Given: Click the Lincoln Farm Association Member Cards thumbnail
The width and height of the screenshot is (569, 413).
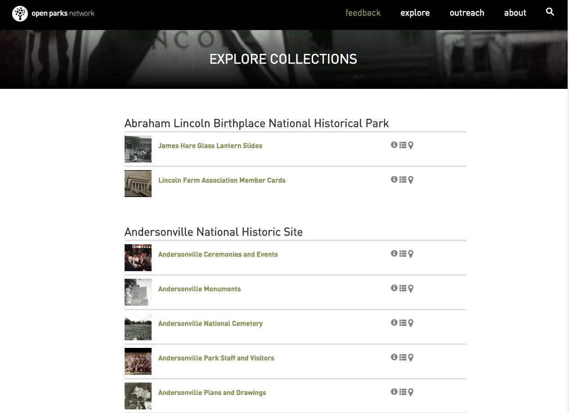Looking at the screenshot, I should [138, 184].
